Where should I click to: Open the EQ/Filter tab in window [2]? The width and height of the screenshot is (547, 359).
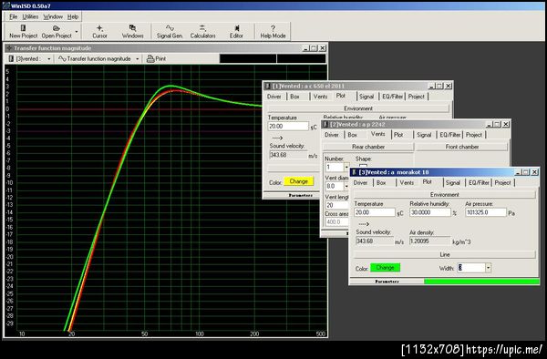tap(449, 135)
